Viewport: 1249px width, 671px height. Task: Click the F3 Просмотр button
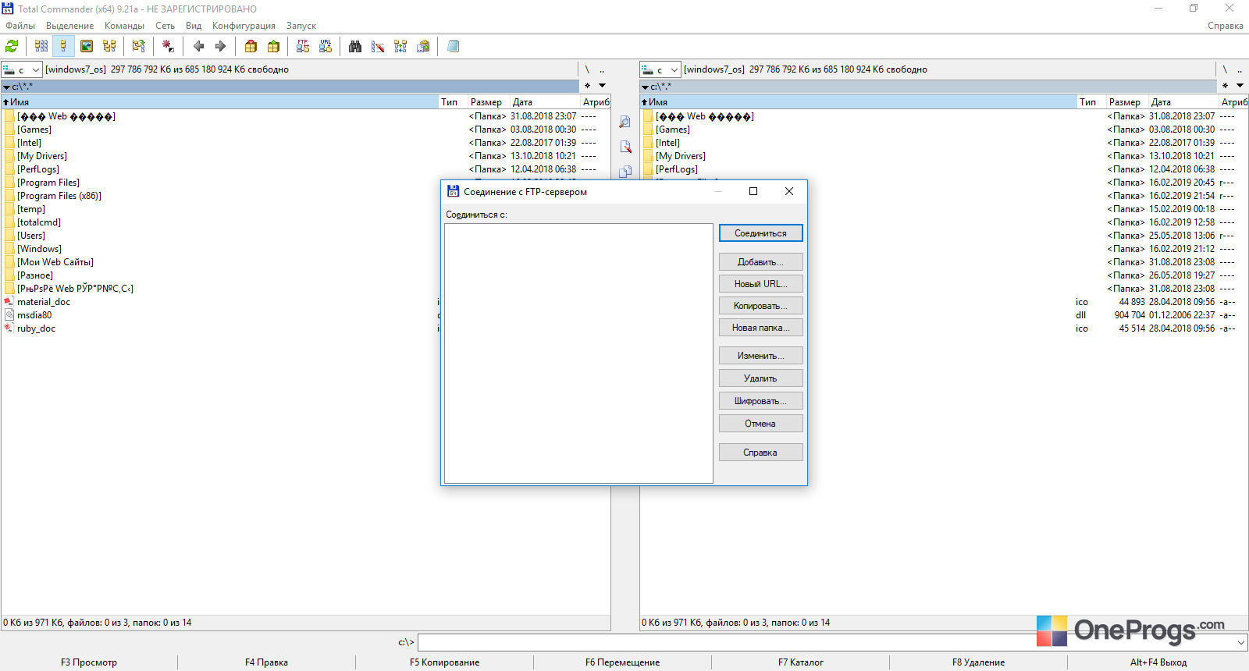tap(89, 662)
